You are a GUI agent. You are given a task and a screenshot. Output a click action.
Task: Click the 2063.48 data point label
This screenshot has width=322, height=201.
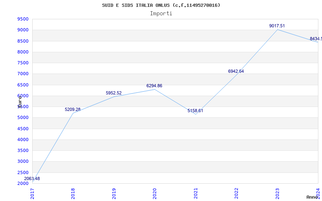coord(32,178)
